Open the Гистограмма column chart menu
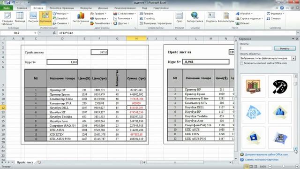The image size is (300, 169). [x=81, y=18]
